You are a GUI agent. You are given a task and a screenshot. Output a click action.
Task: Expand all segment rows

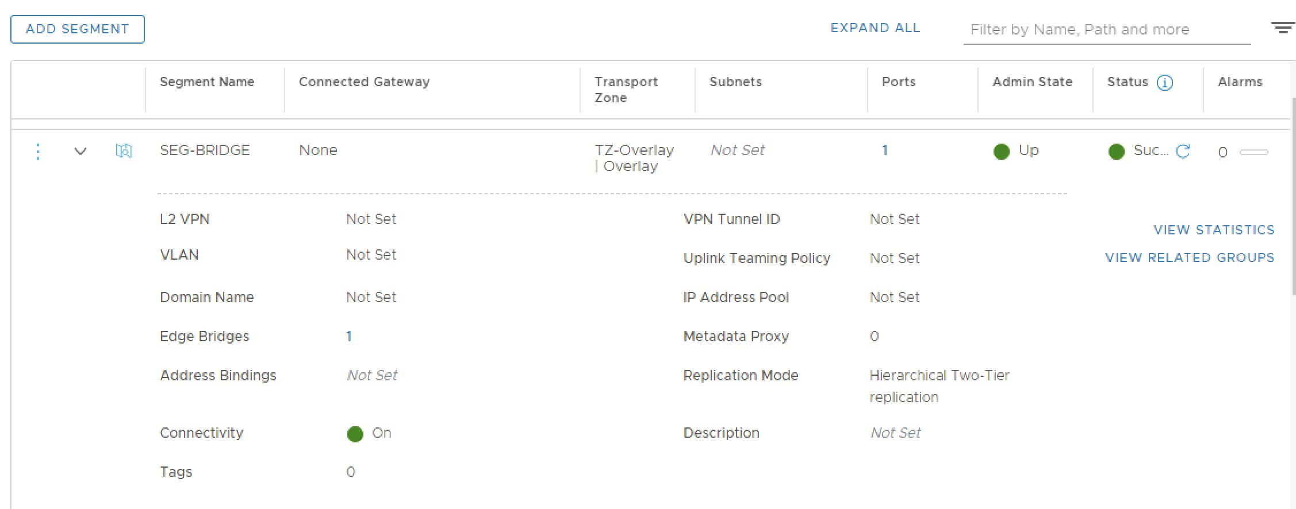pyautogui.click(x=875, y=28)
